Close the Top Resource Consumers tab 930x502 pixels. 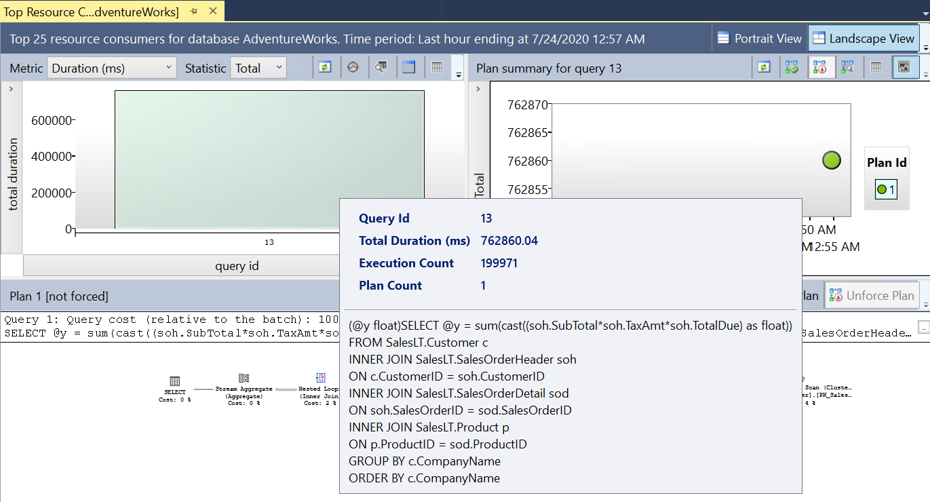[x=213, y=12]
